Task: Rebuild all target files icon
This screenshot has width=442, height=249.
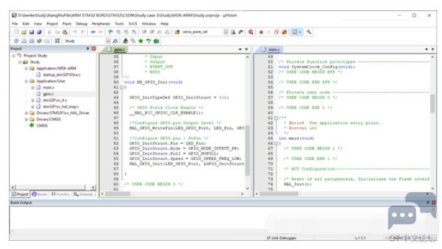Action: tap(32, 41)
